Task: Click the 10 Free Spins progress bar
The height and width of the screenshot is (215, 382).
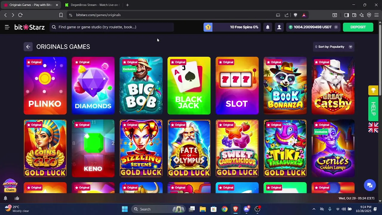Action: click(236, 27)
